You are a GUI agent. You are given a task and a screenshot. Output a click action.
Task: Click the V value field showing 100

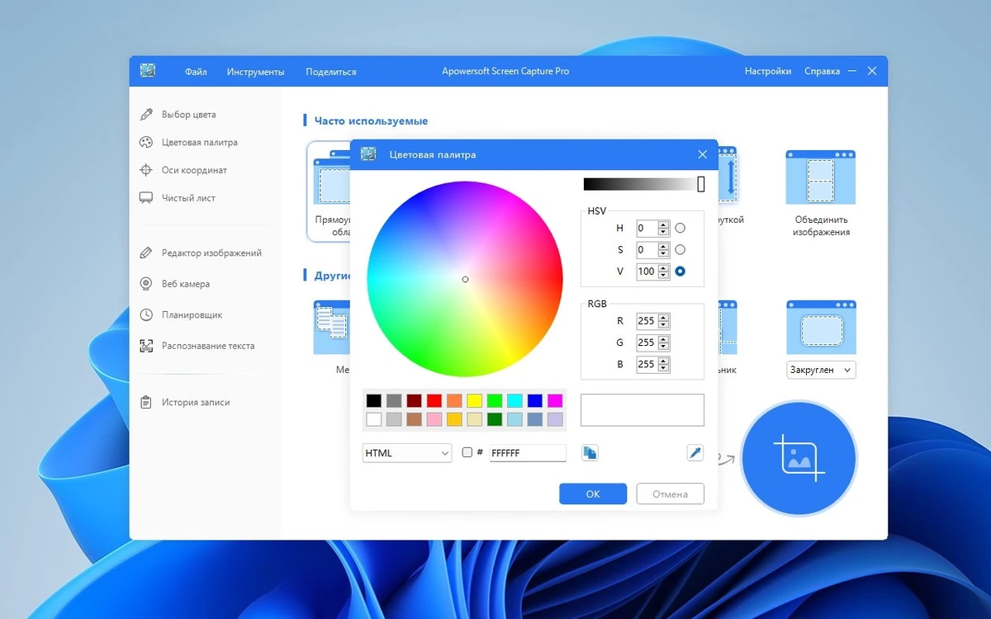coord(647,272)
